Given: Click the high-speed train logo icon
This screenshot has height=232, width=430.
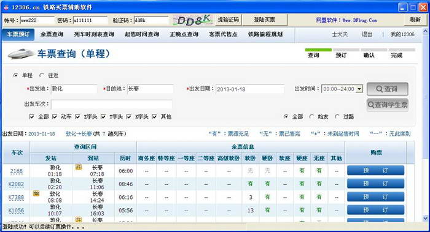Looking at the screenshot, I should coord(21,54).
